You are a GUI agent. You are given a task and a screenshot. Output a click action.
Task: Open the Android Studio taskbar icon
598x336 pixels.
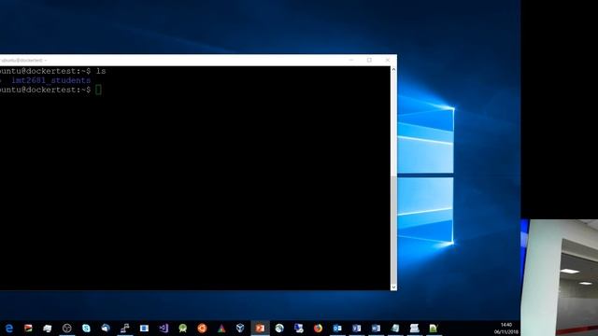coord(183,328)
